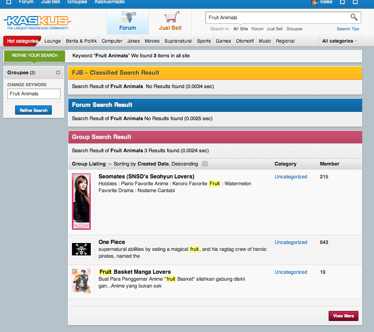Go to the Music category
374x332 pixels.
(265, 41)
